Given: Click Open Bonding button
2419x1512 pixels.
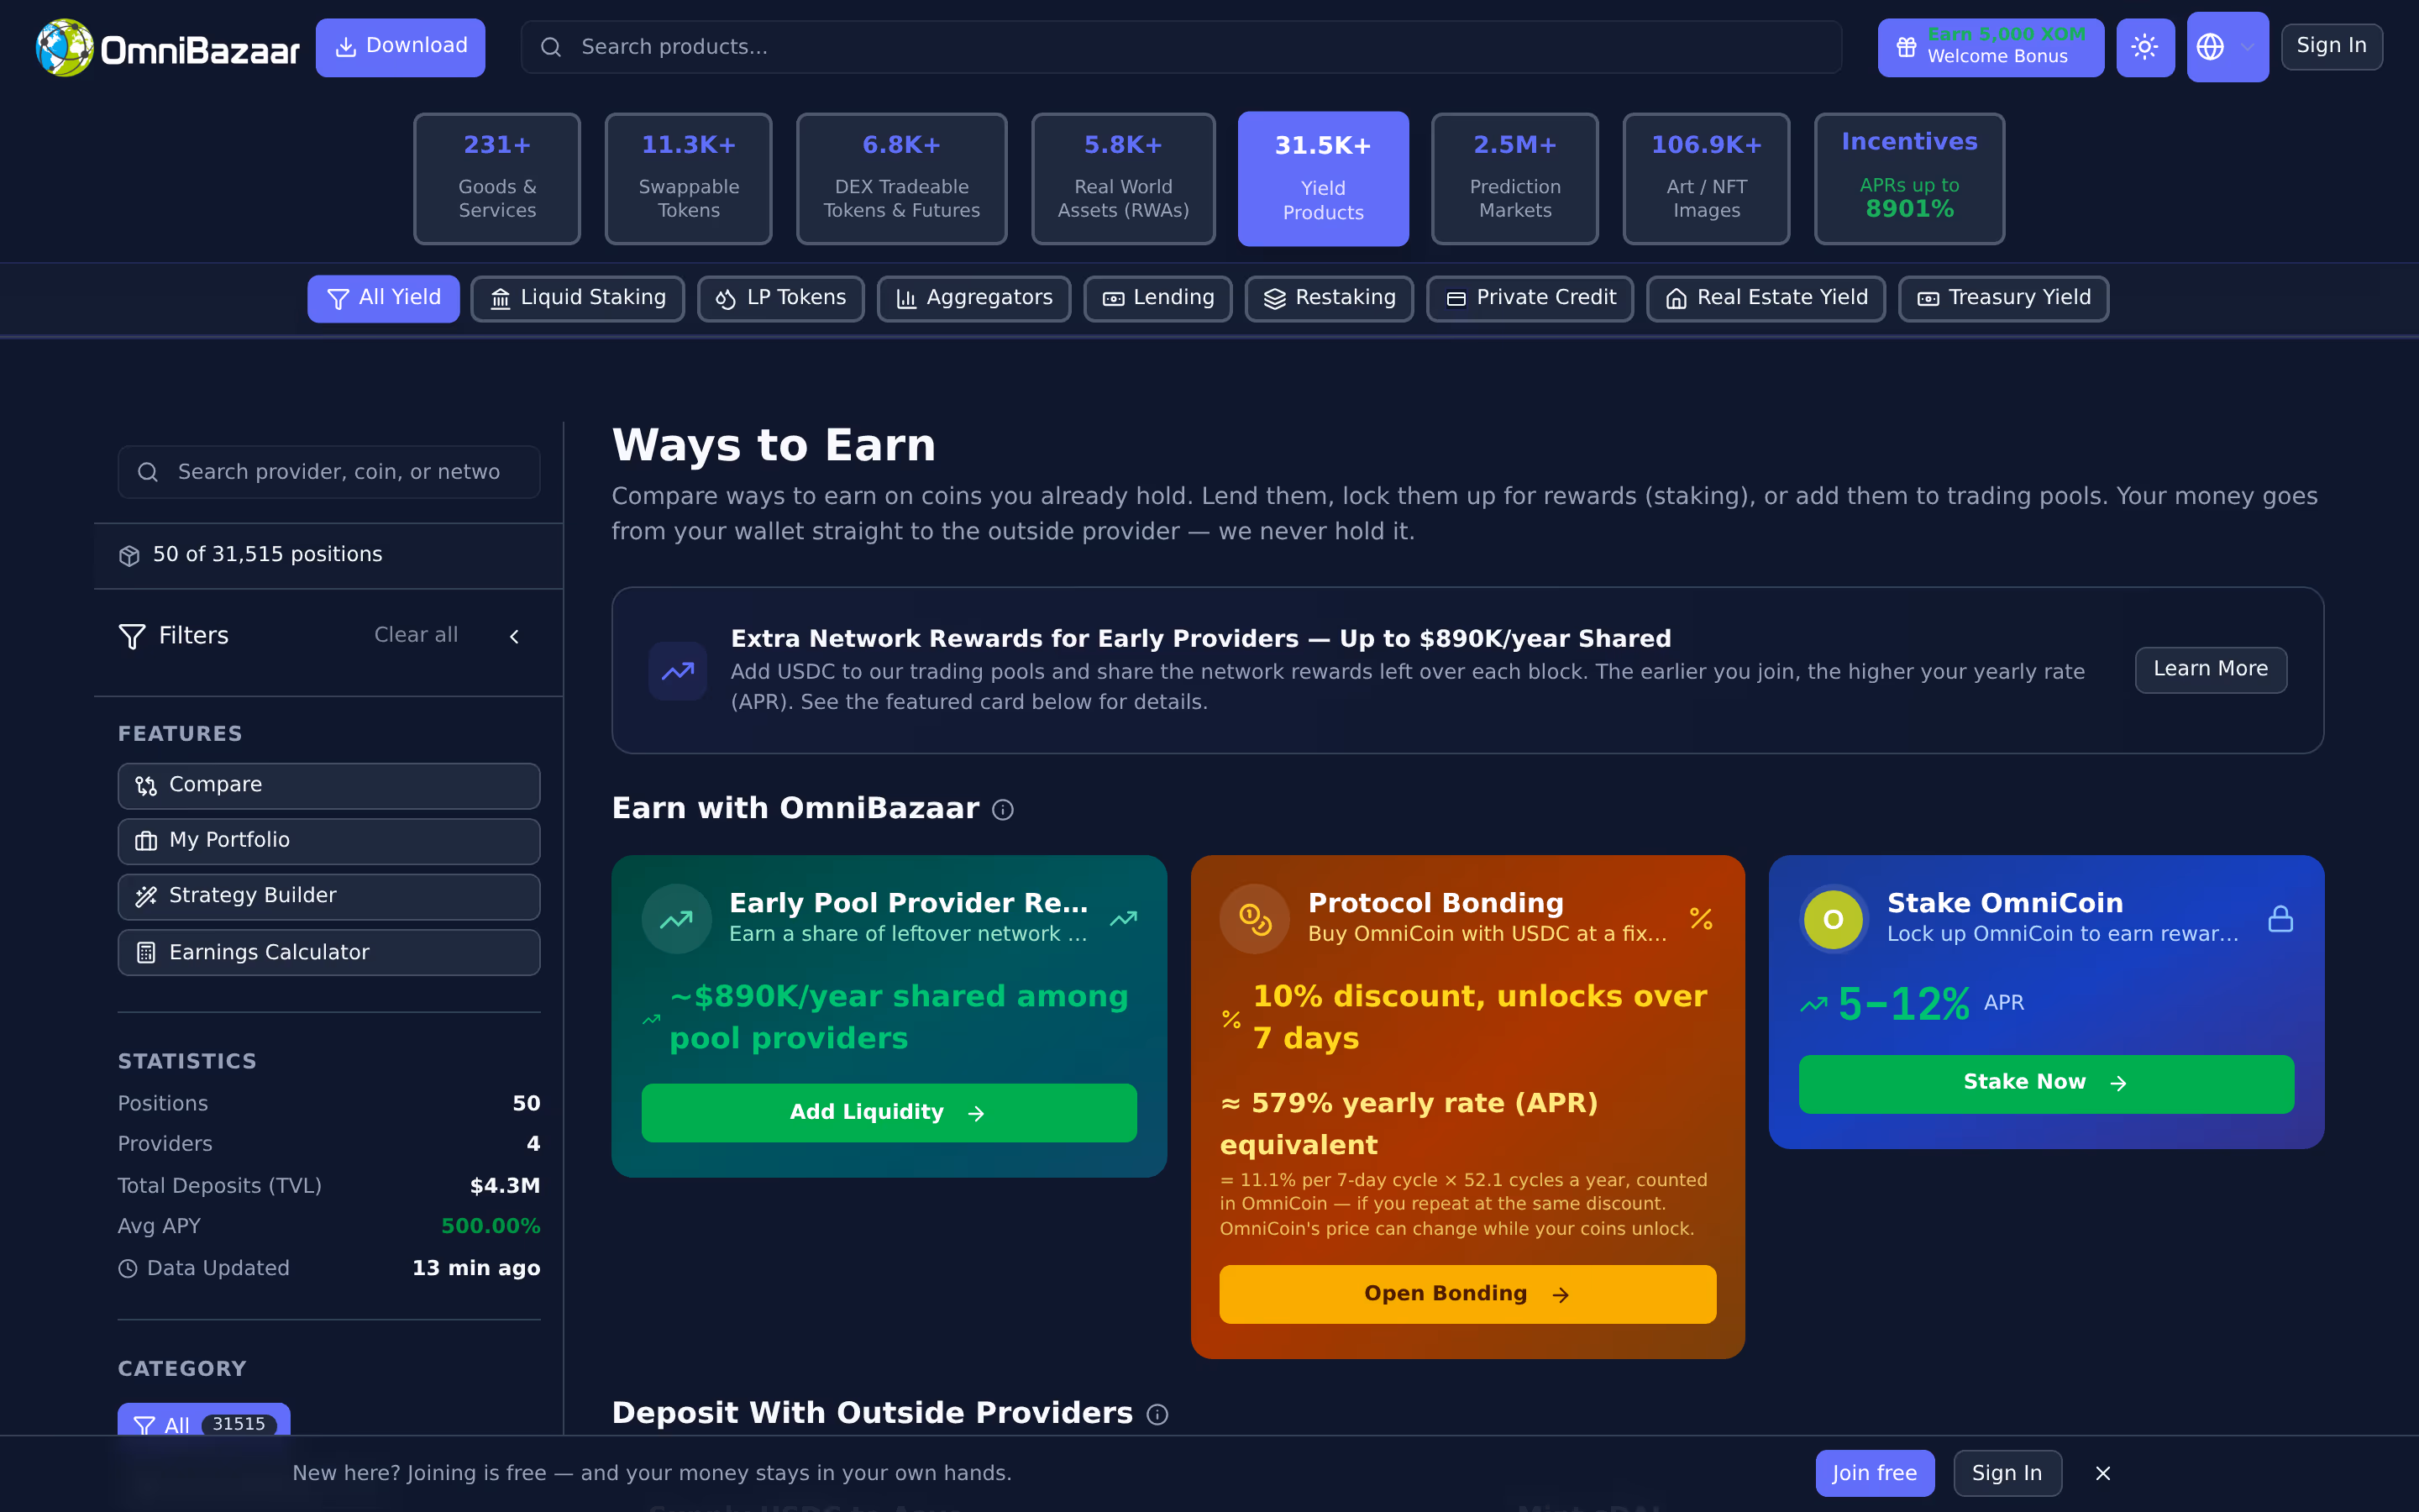Looking at the screenshot, I should pos(1467,1294).
